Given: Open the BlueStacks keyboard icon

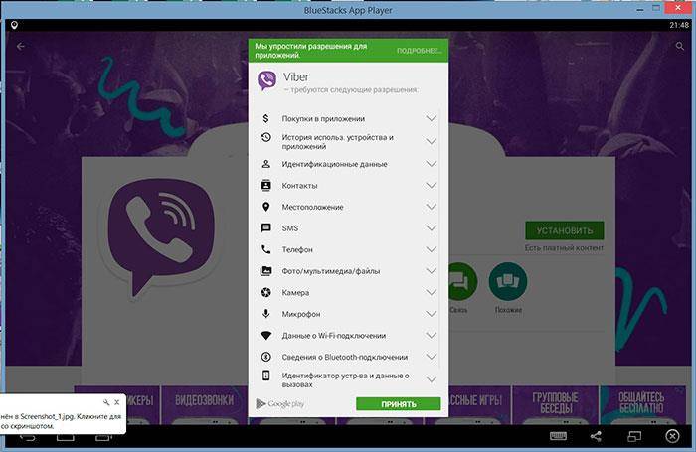Looking at the screenshot, I should pos(558,436).
